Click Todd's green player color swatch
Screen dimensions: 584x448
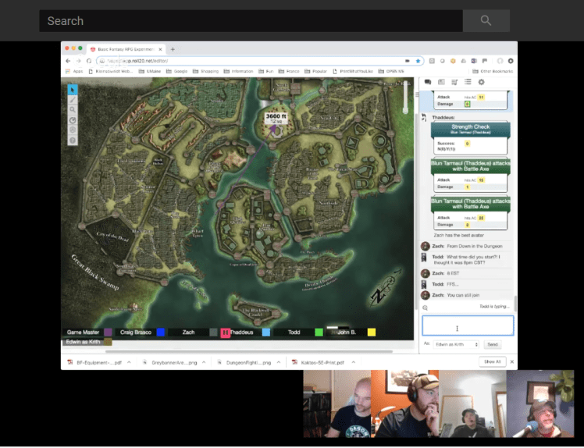(319, 332)
